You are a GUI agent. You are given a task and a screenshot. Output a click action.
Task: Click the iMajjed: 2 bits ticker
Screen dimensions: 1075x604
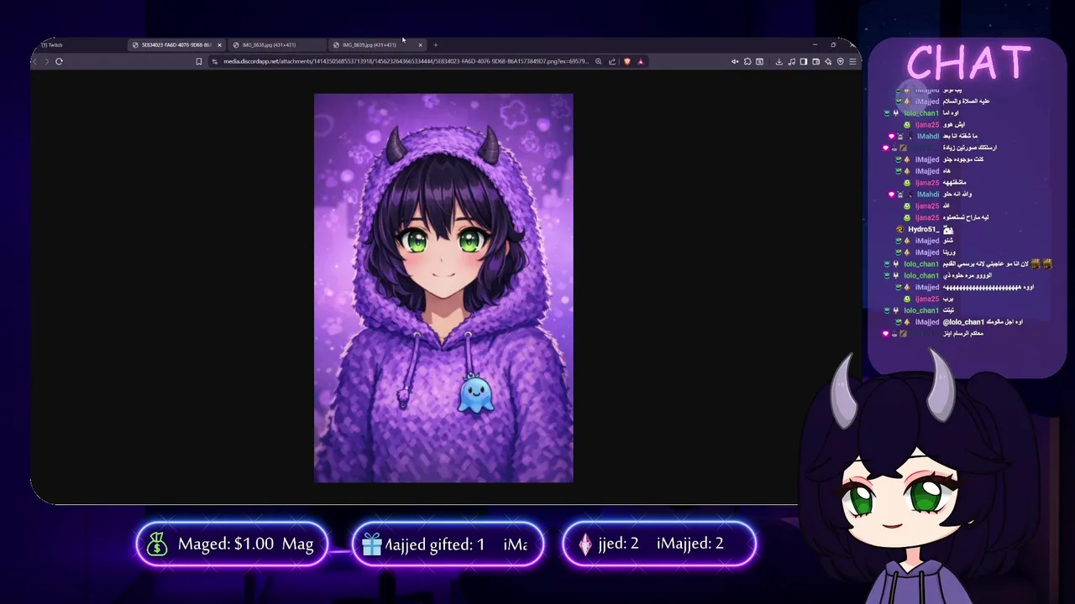pyautogui.click(x=659, y=544)
